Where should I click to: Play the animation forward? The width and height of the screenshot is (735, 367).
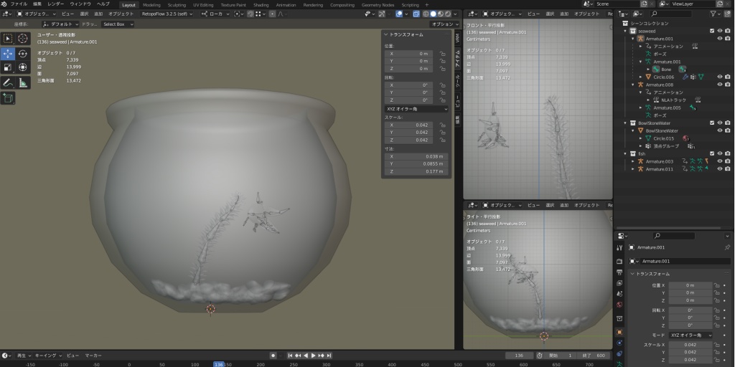pos(314,356)
